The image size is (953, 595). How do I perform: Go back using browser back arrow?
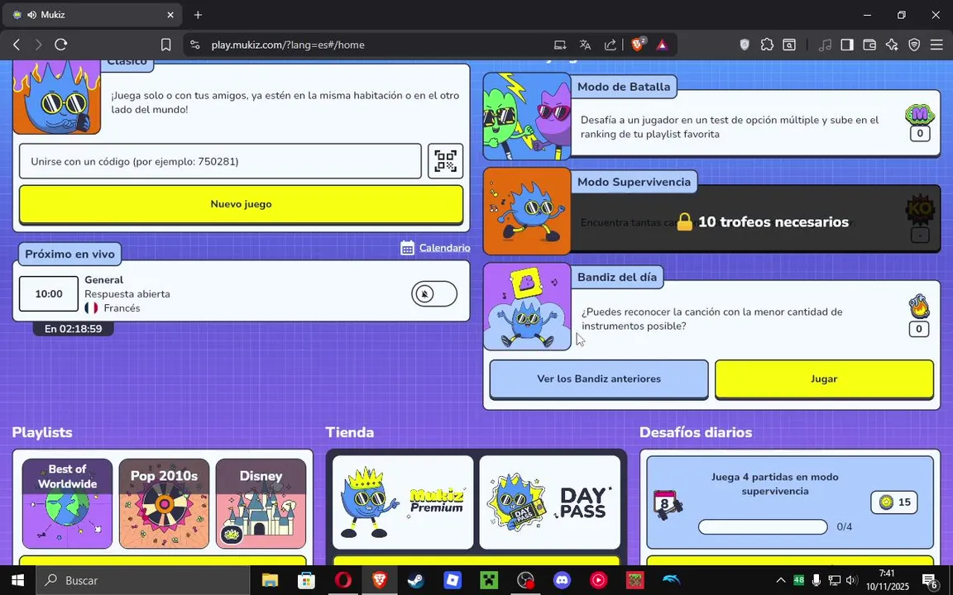tap(17, 45)
